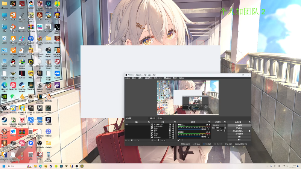
Task: Open OBS 编辑 (Edit) menu
Action: (x=134, y=78)
